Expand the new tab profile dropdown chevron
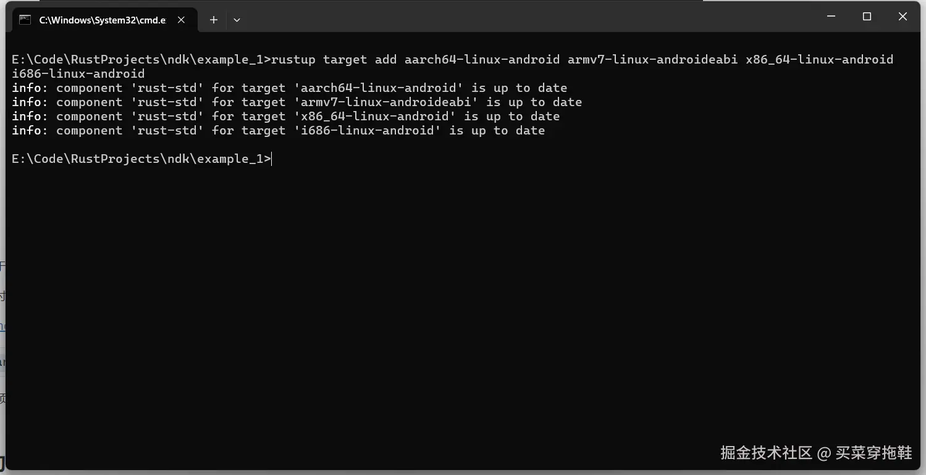 point(237,20)
